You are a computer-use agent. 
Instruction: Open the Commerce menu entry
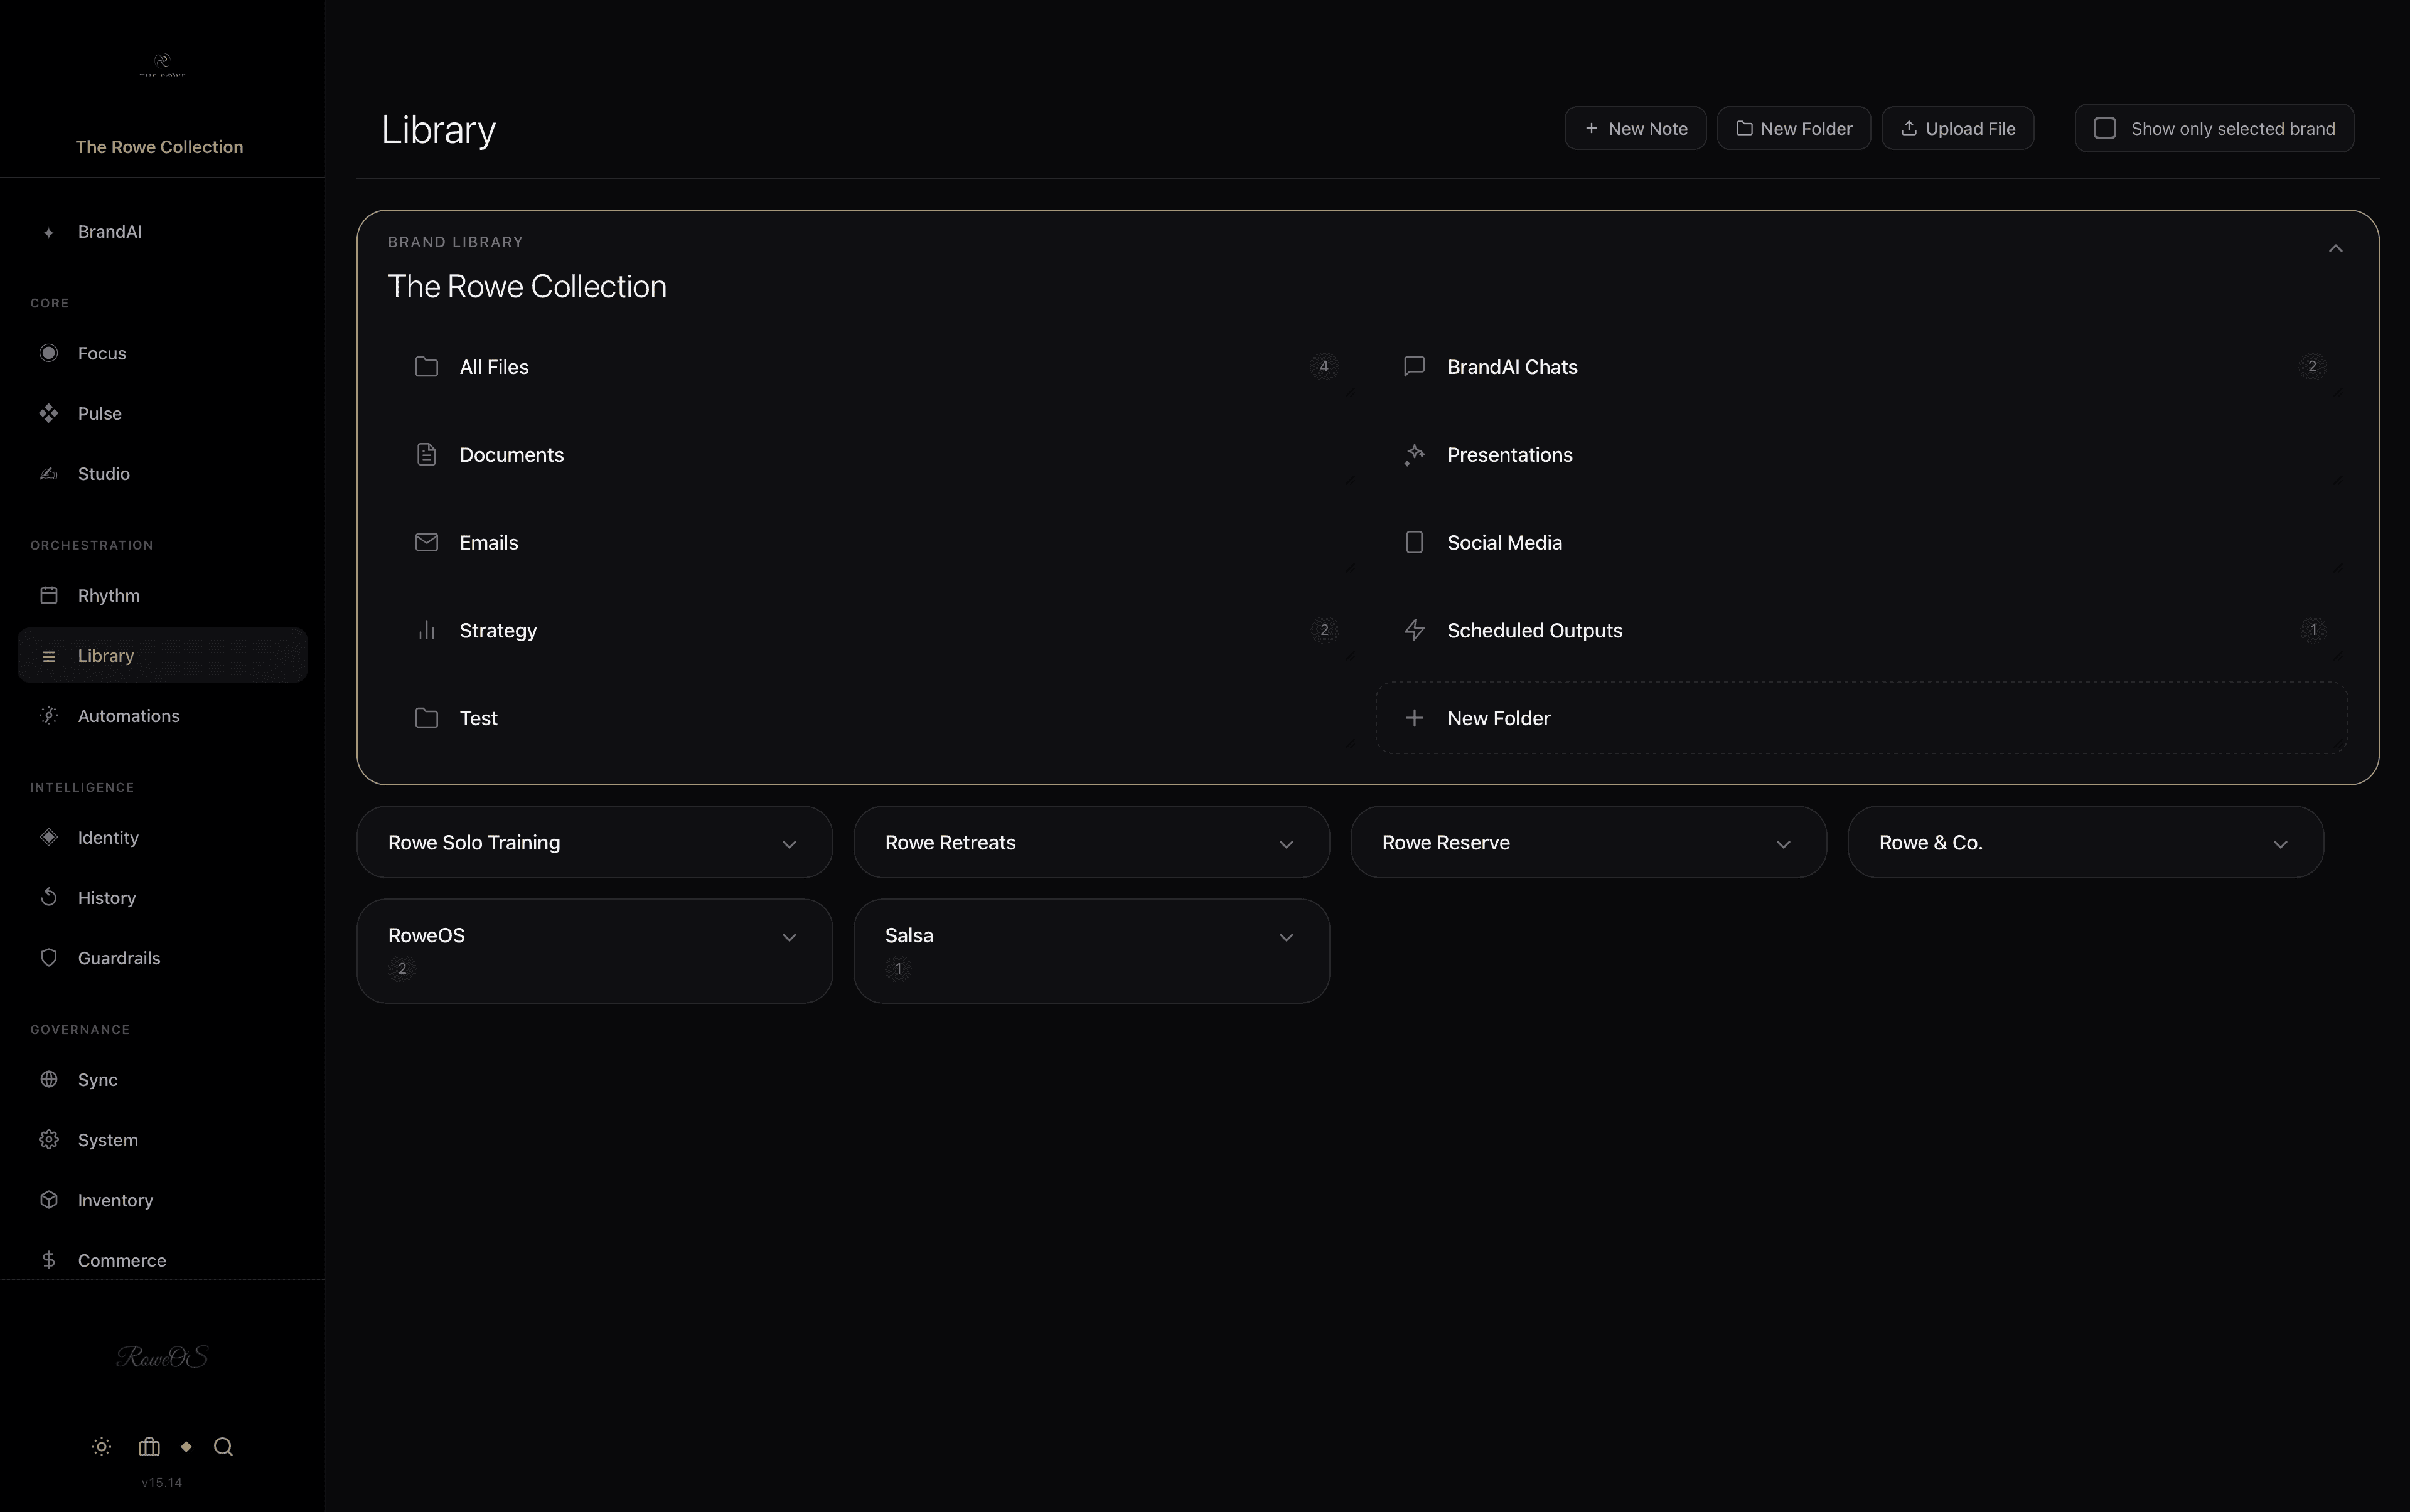[x=123, y=1260]
